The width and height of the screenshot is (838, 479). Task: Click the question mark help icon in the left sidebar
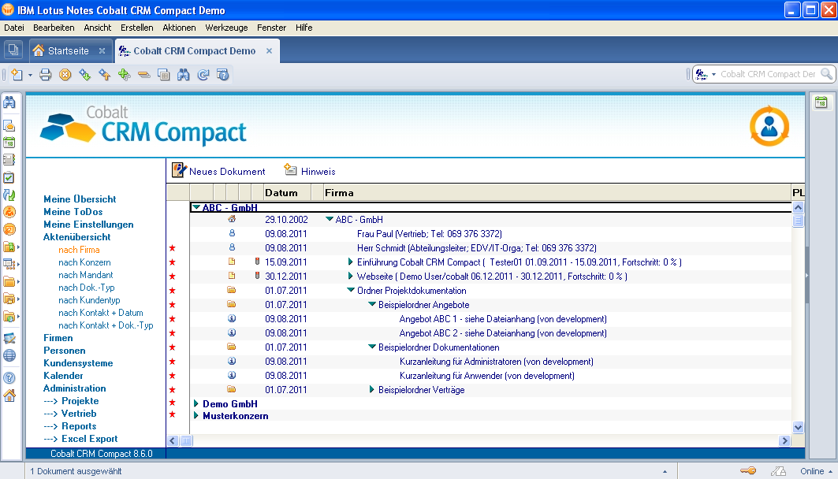(x=9, y=378)
